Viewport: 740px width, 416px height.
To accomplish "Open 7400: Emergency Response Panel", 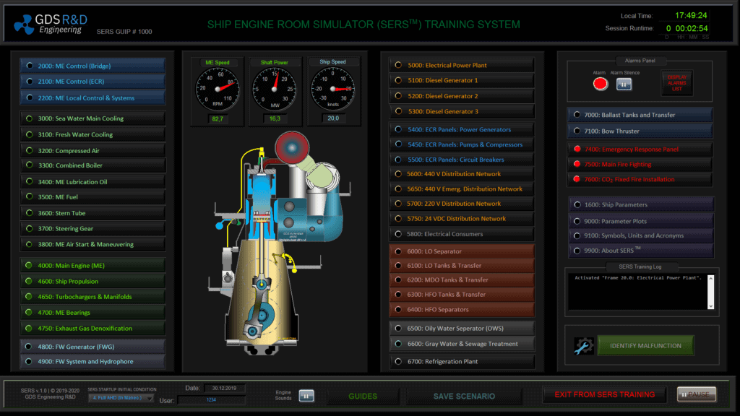I will point(640,149).
